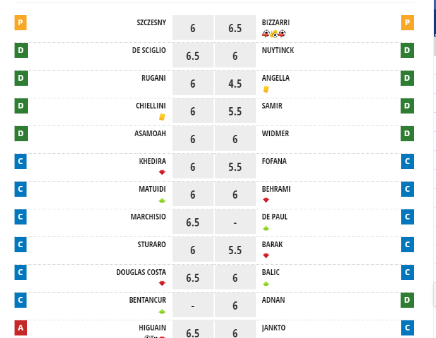Click Bentancur's green substitution arrow

point(162,311)
